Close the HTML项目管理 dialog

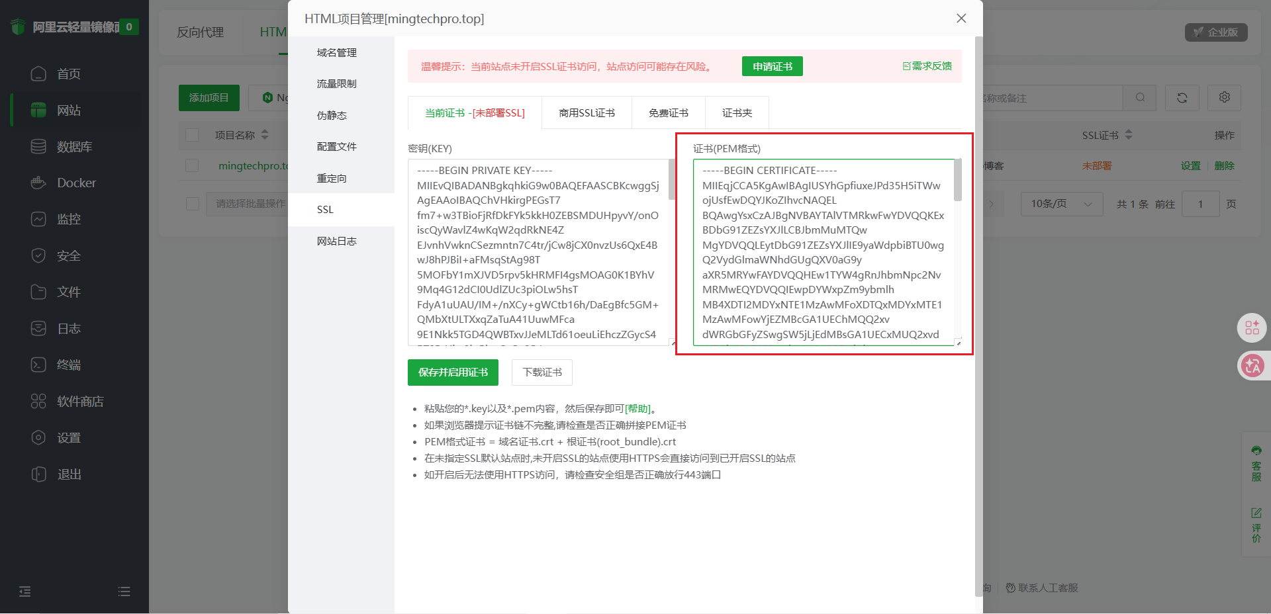click(x=961, y=19)
